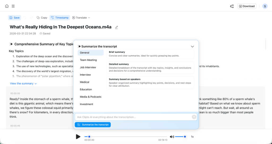Screen dimensions: 272x144
Task: Expand View the summary
Action: point(23,83)
